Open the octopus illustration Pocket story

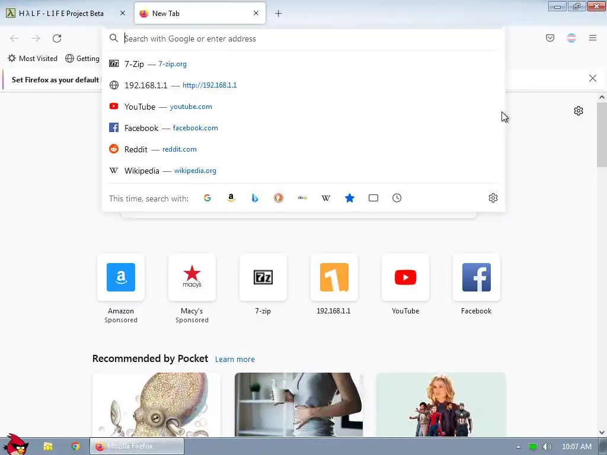click(156, 405)
